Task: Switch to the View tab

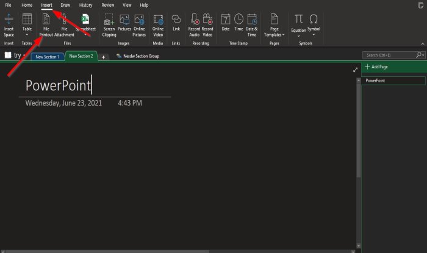Action: point(127,5)
